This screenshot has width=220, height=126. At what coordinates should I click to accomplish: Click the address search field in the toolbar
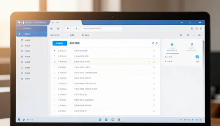pyautogui.click(x=102, y=28)
